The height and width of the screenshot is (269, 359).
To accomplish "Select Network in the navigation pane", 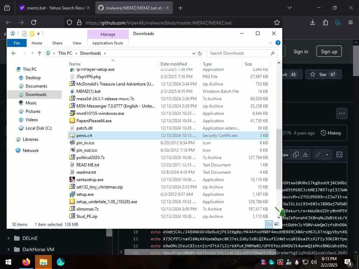I will coord(31,151).
